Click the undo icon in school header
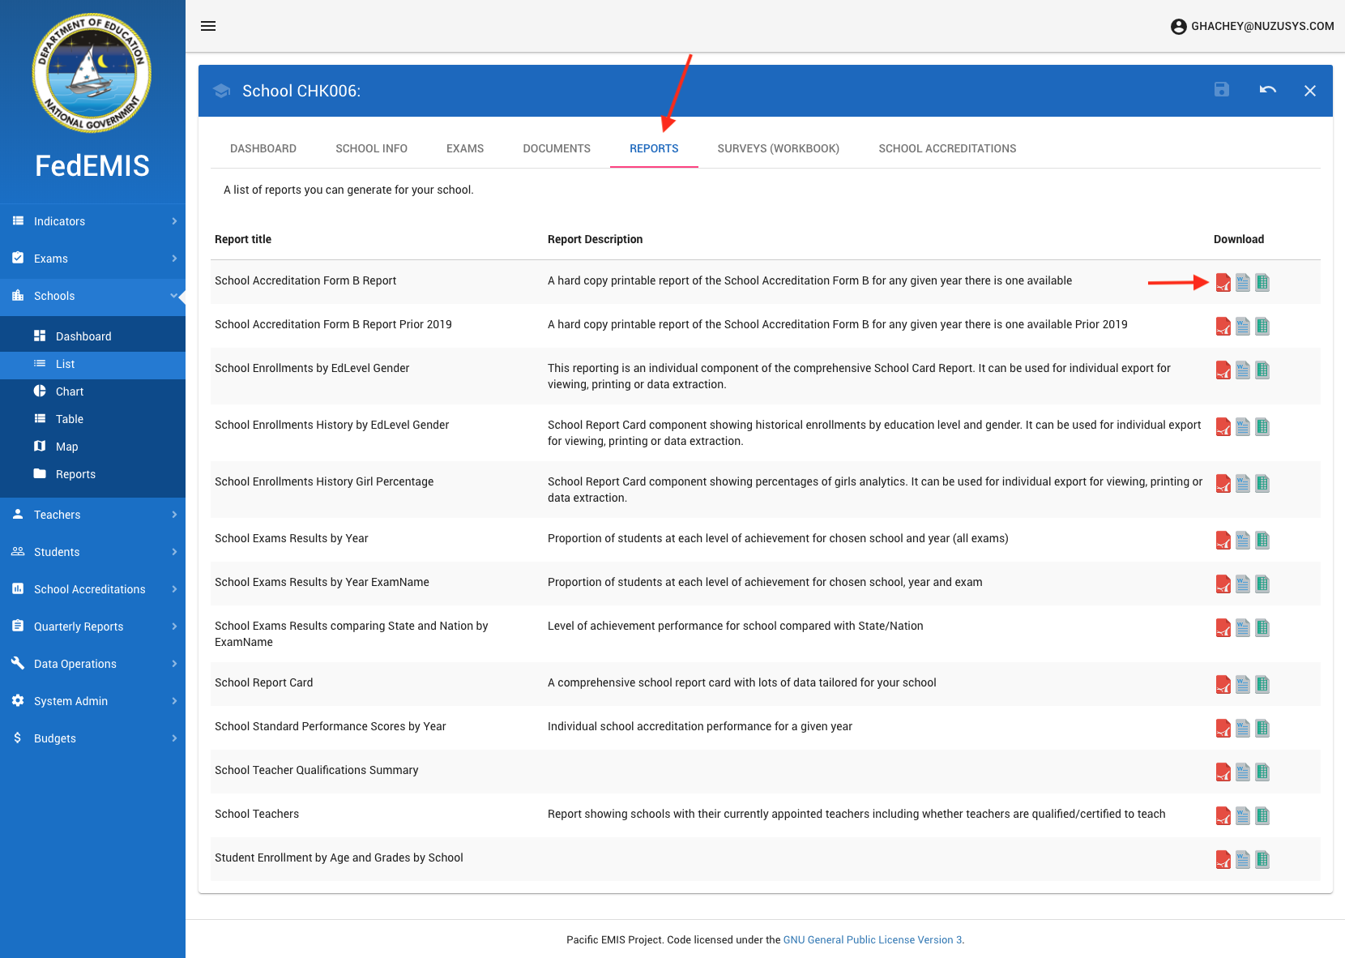Viewport: 1345px width, 958px height. pos(1267,90)
